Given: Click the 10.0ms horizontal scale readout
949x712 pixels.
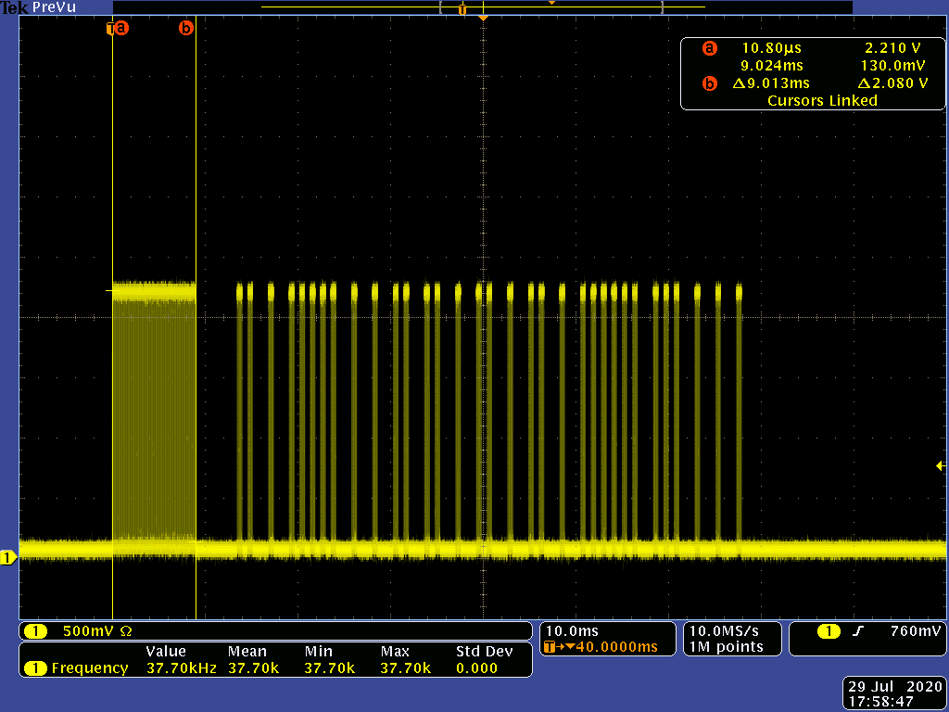Looking at the screenshot, I should pyautogui.click(x=572, y=630).
